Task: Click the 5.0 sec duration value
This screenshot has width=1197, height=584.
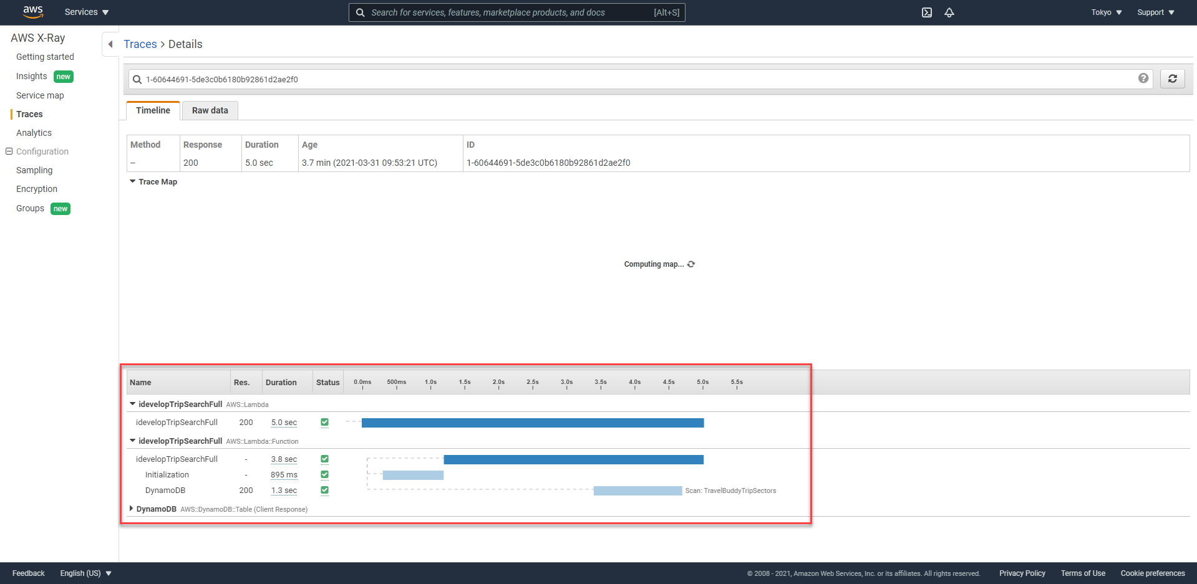Action: click(x=284, y=423)
